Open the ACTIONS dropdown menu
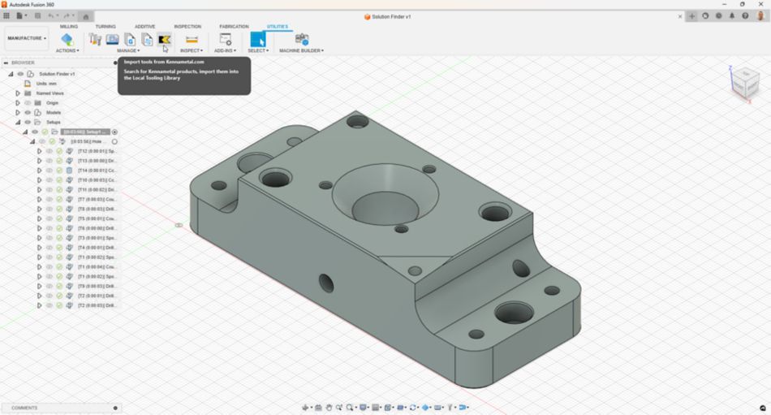 (x=67, y=50)
